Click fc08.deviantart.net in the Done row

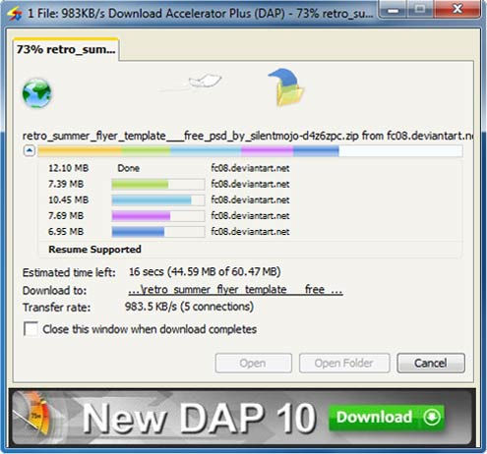[x=250, y=168]
